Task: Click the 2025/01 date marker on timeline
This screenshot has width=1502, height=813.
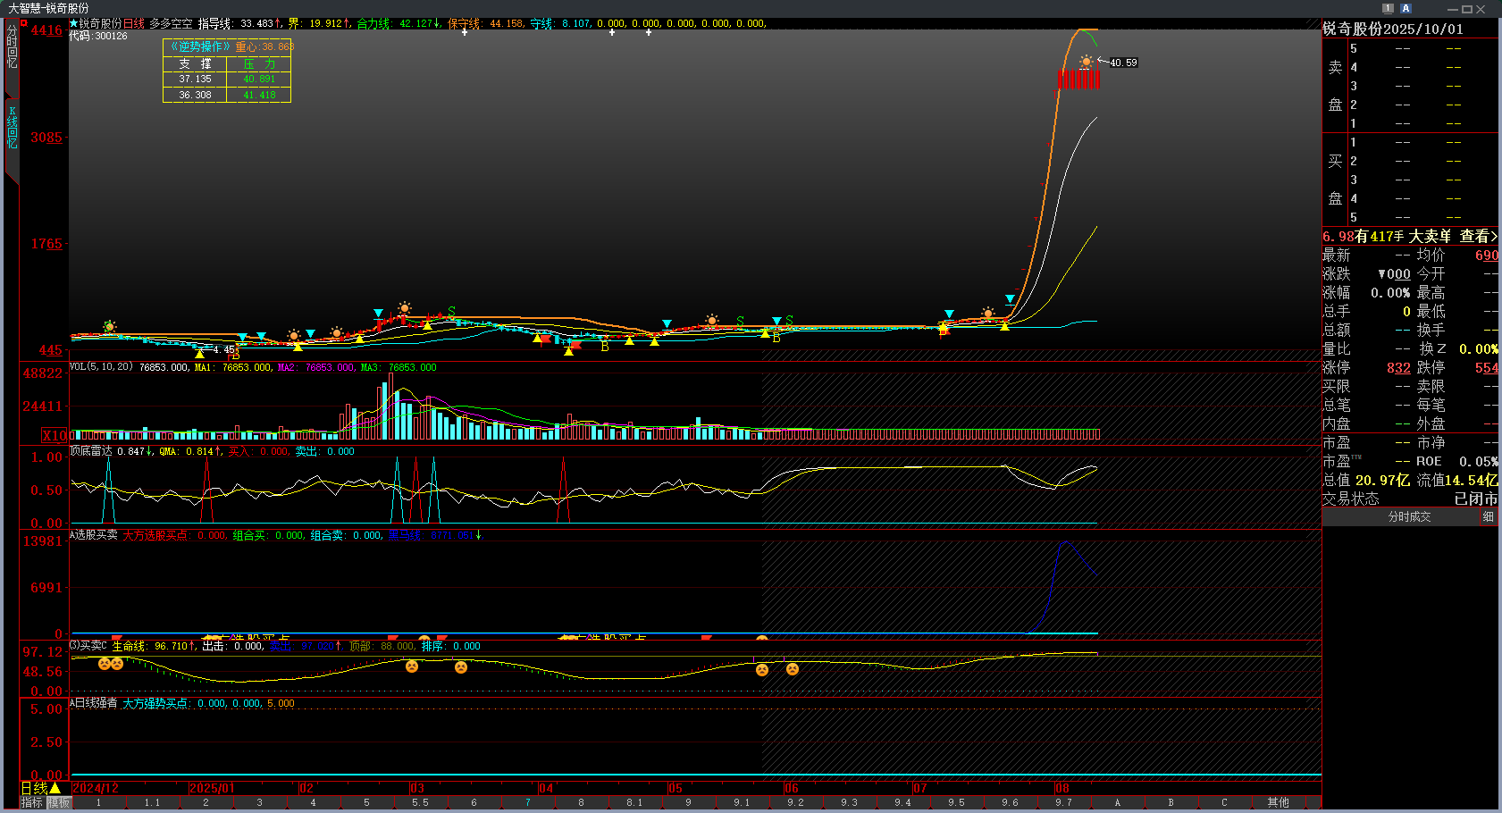Action: coord(212,788)
